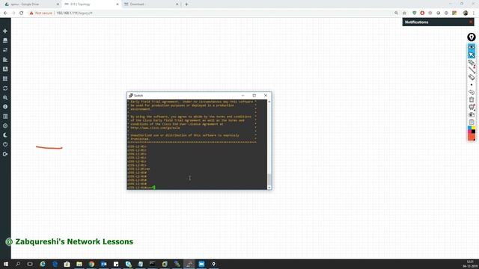Pick the red color swatch
Screen dimensions: 479x269
[472, 137]
